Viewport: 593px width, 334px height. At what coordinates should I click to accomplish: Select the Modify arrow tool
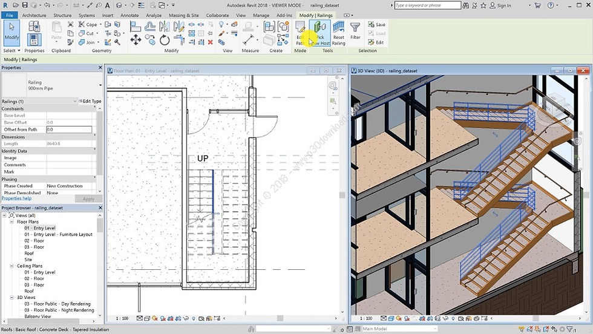click(11, 32)
